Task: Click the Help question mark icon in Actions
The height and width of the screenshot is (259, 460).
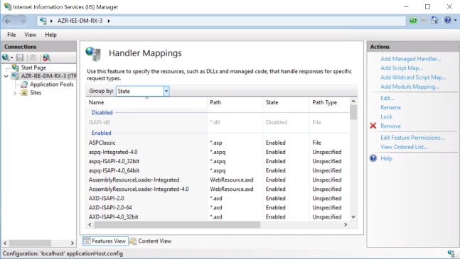Action: 373,158
